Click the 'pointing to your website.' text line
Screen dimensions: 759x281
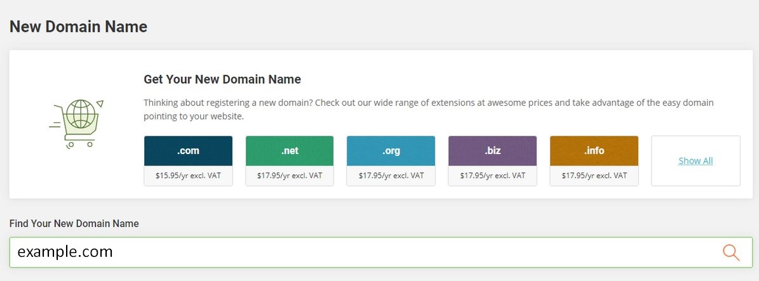tap(194, 117)
